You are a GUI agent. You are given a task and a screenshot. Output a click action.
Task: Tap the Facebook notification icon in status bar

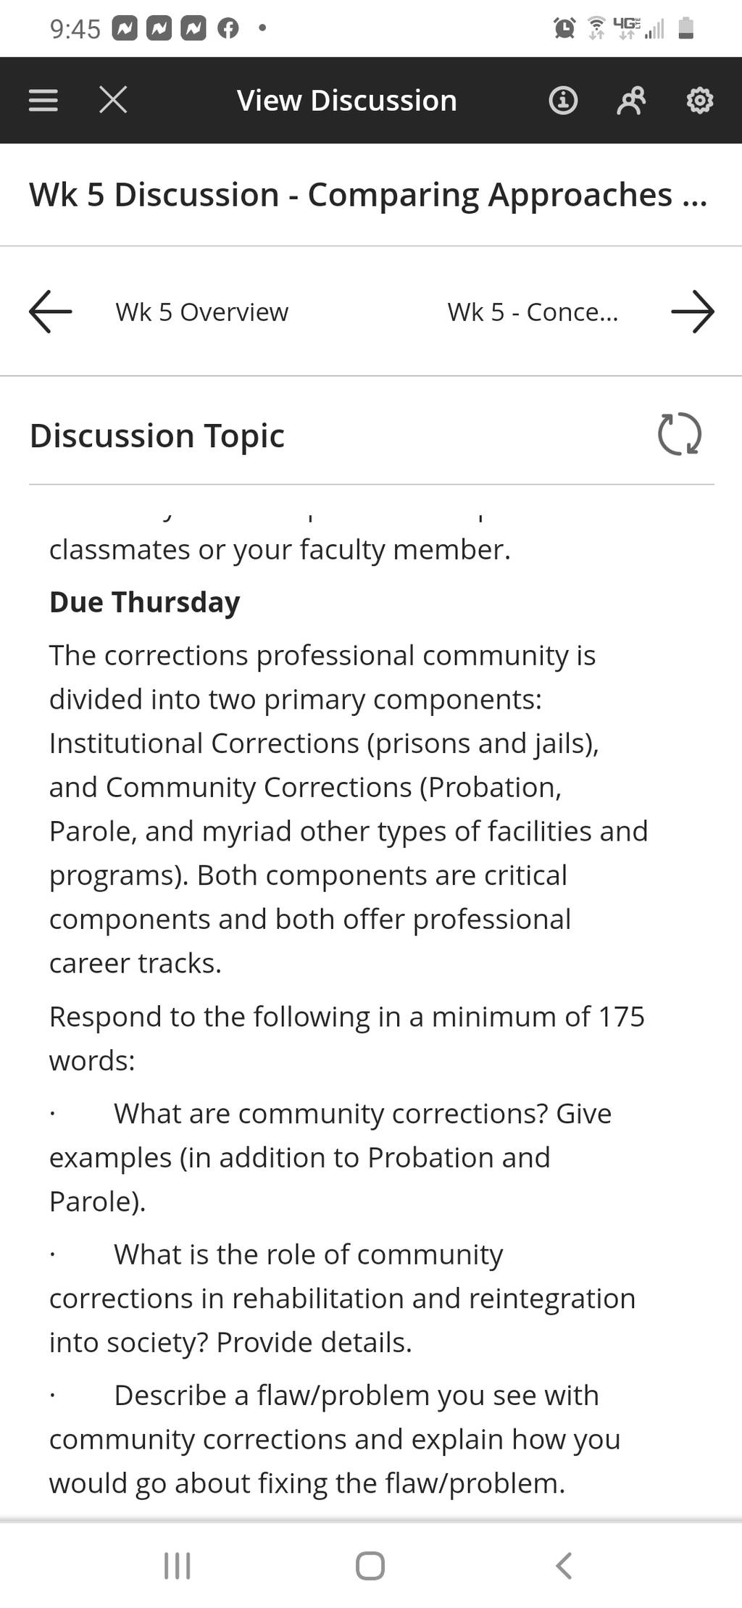pos(228,28)
